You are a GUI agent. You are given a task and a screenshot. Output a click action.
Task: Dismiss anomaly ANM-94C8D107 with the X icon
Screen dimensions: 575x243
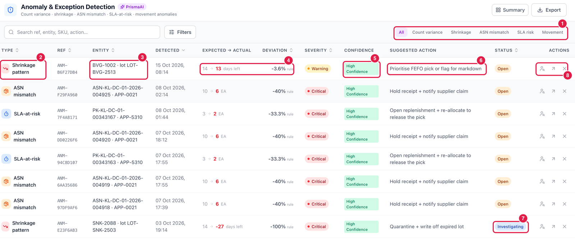pyautogui.click(x=565, y=159)
